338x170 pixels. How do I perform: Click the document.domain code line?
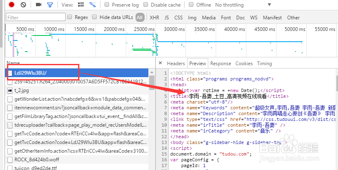pyautogui.click(x=211, y=154)
